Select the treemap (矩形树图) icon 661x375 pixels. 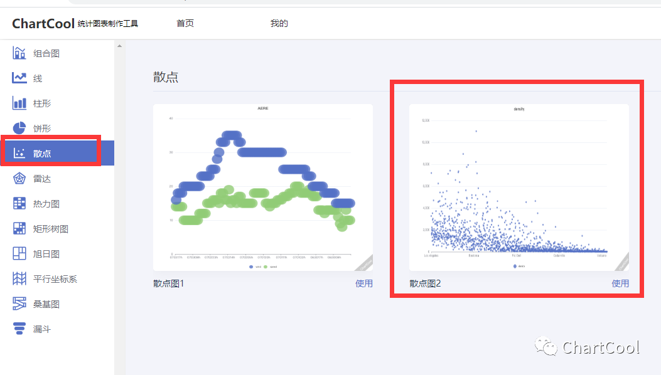click(19, 229)
